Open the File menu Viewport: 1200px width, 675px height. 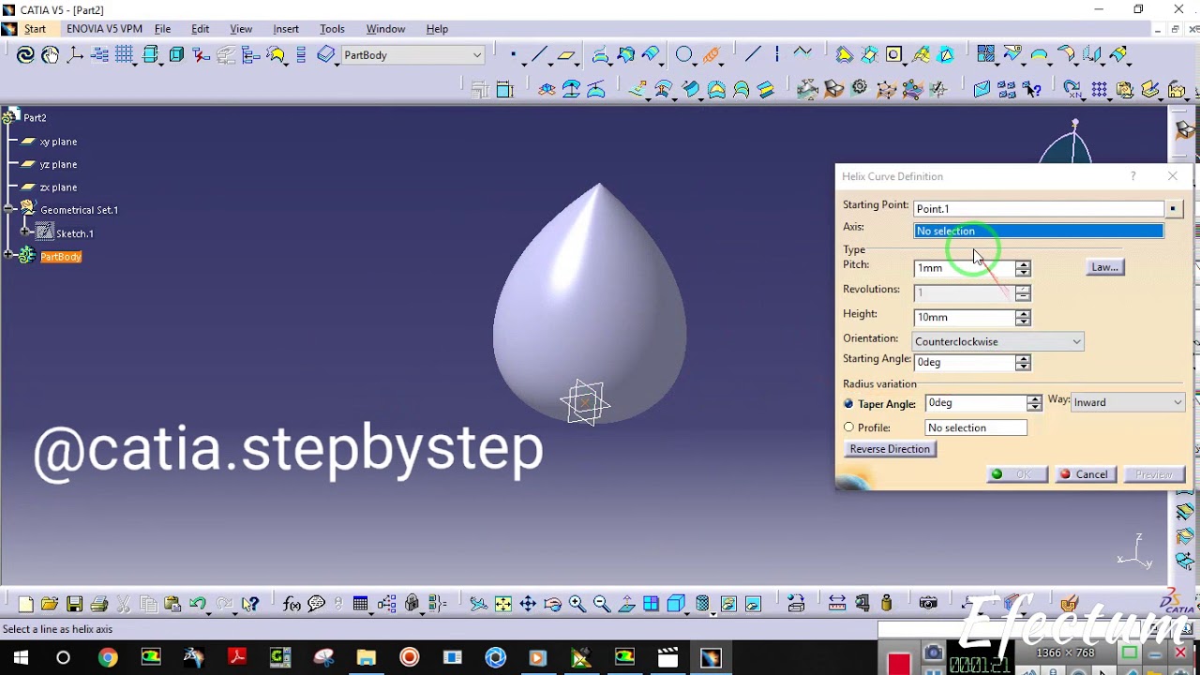162,29
